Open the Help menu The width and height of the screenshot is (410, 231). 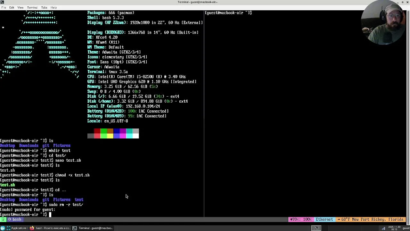pyautogui.click(x=53, y=7)
